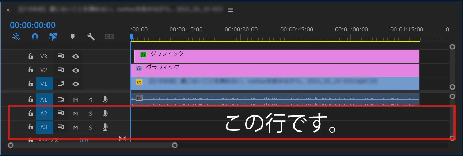Click the 00:00:00:00 playhead timecode

tap(33, 25)
